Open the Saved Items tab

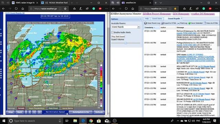pos(157,19)
